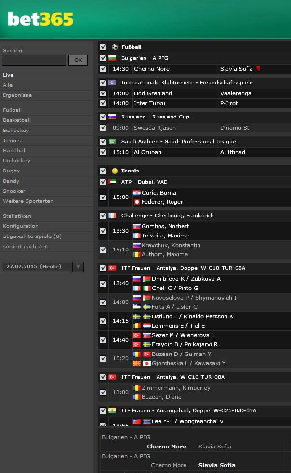
Task: Select Tennis in sidebar sports list
Action: 12,140
